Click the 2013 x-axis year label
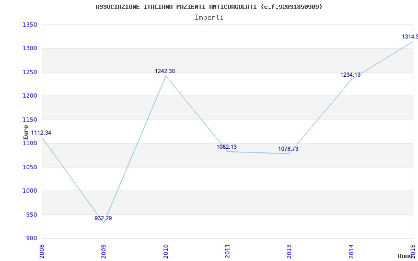418x261 pixels. coord(289,251)
